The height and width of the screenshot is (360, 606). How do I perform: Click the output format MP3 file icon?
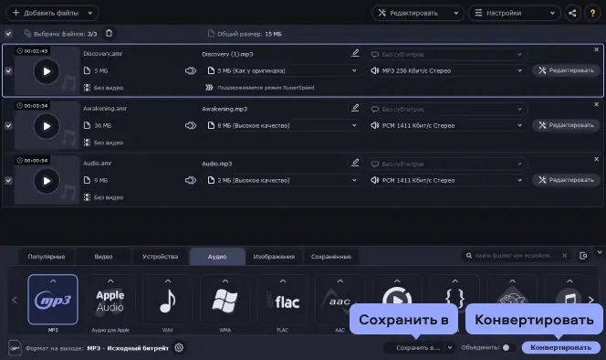pyautogui.click(x=15, y=348)
